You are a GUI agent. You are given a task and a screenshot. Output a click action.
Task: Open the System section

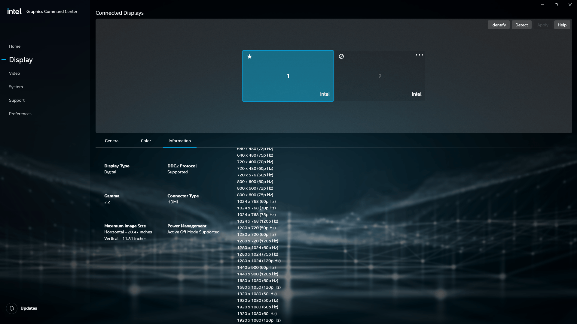(x=16, y=87)
